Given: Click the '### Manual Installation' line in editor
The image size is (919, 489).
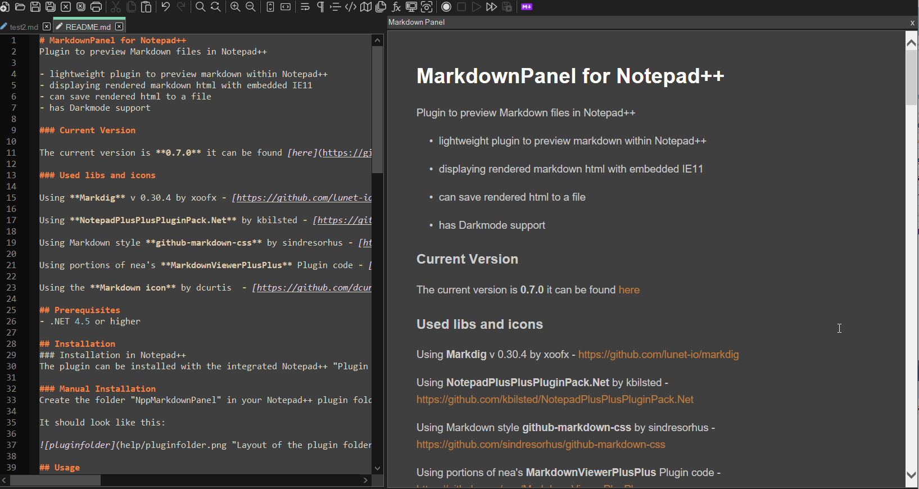Looking at the screenshot, I should point(97,389).
